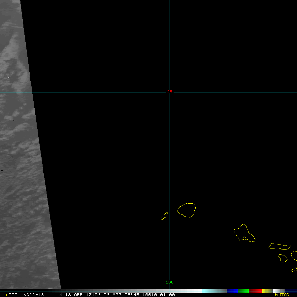Select the Oahu island outline
Viewport: 297px width, 297px height.
point(244,233)
